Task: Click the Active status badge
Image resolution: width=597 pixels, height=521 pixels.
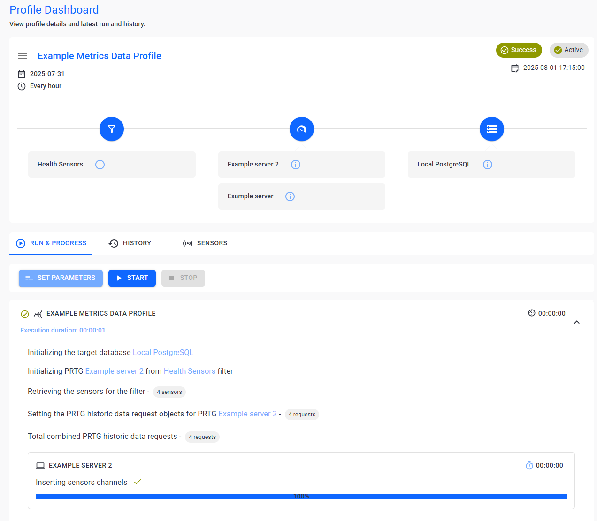Action: (569, 50)
